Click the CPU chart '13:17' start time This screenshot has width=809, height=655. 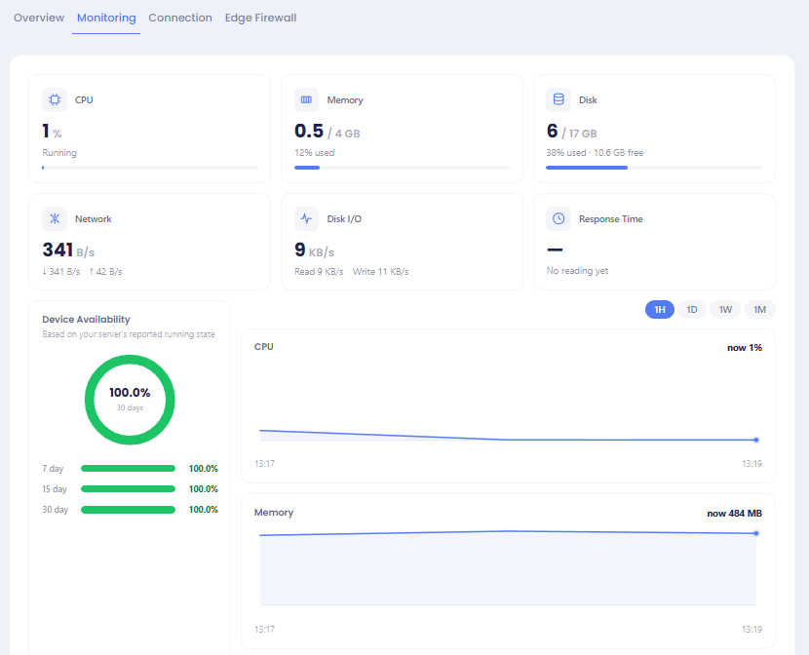(x=265, y=464)
